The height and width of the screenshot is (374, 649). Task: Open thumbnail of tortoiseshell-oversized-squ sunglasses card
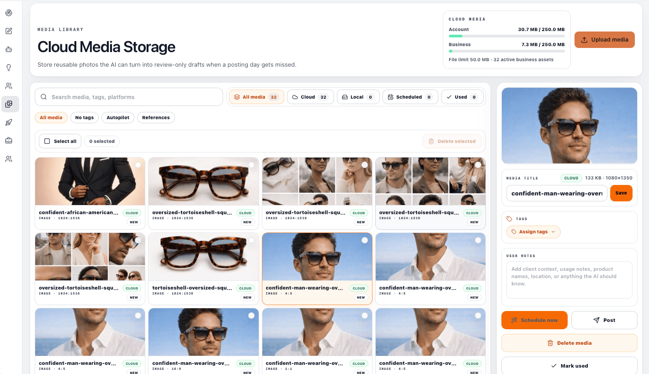[x=203, y=257]
